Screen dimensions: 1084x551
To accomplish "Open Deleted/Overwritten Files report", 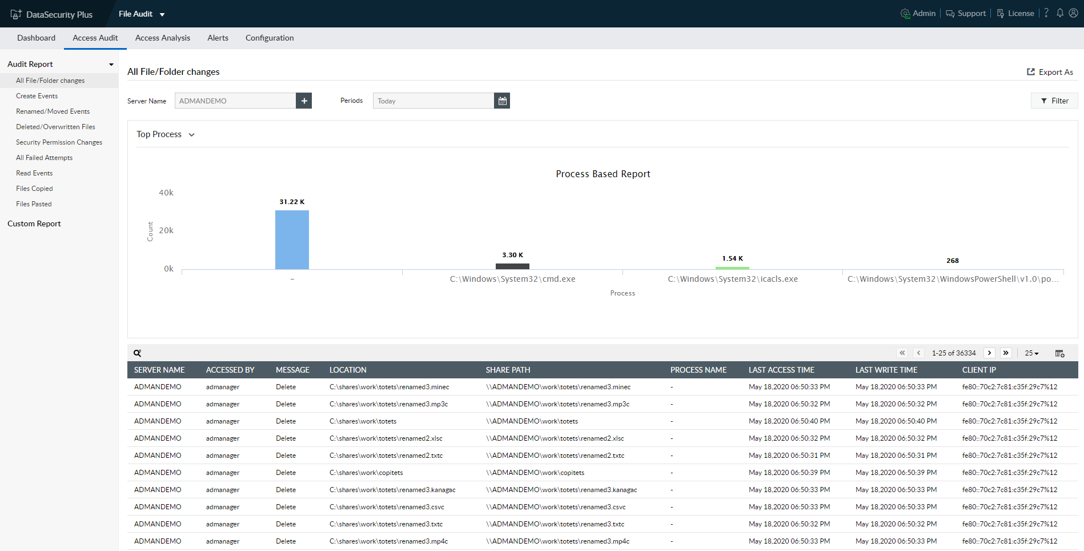I will pyautogui.click(x=55, y=127).
